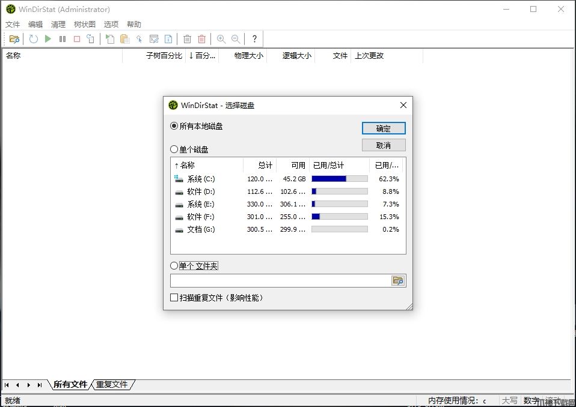Click the F: drive usage bar

[340, 217]
